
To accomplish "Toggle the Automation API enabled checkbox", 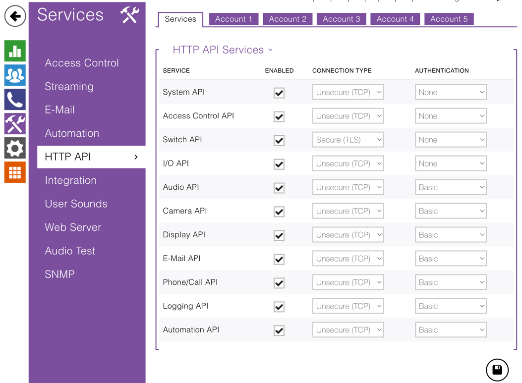I will [279, 330].
